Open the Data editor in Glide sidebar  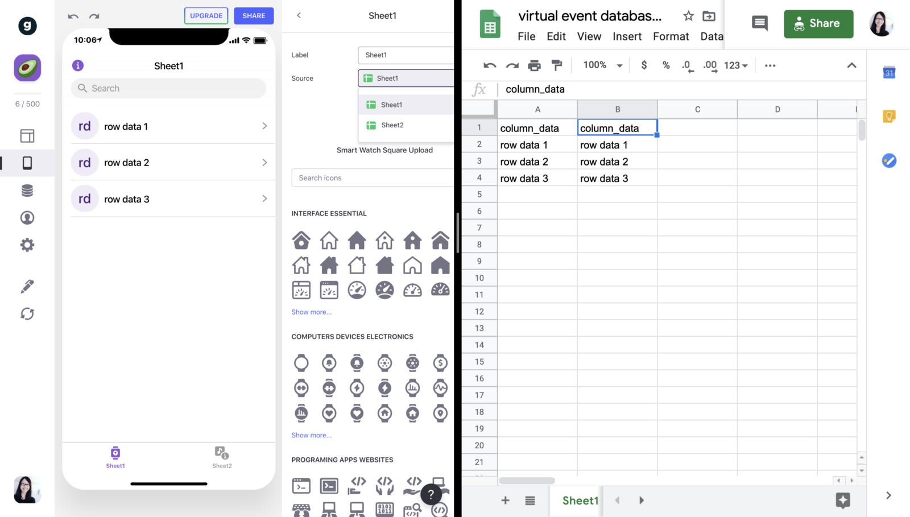(27, 190)
